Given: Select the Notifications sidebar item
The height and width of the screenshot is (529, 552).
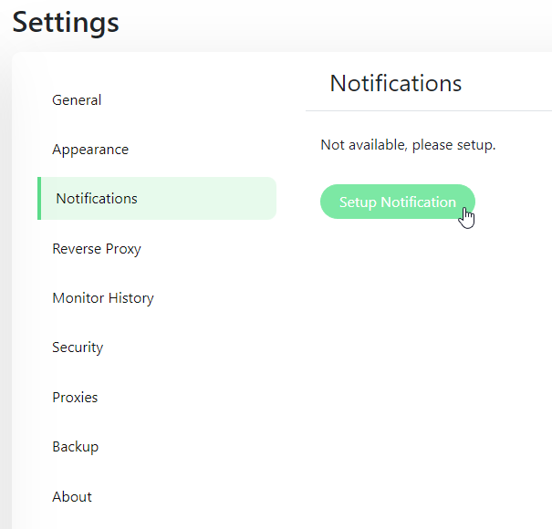Looking at the screenshot, I should tap(97, 199).
